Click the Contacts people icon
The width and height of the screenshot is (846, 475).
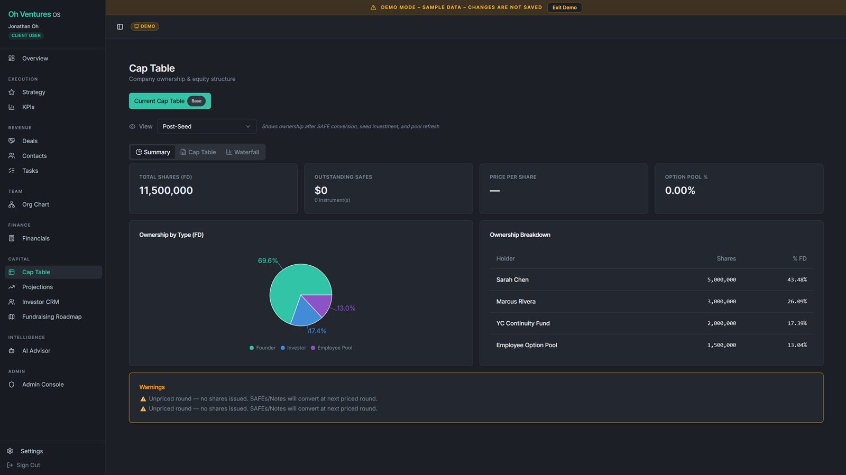coord(12,156)
